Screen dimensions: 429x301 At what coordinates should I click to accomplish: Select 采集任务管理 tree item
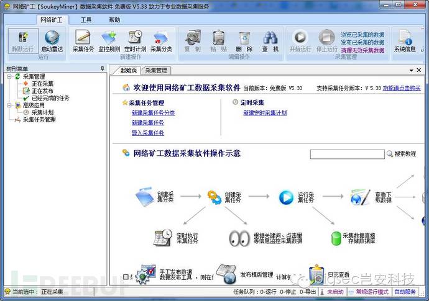point(39,119)
